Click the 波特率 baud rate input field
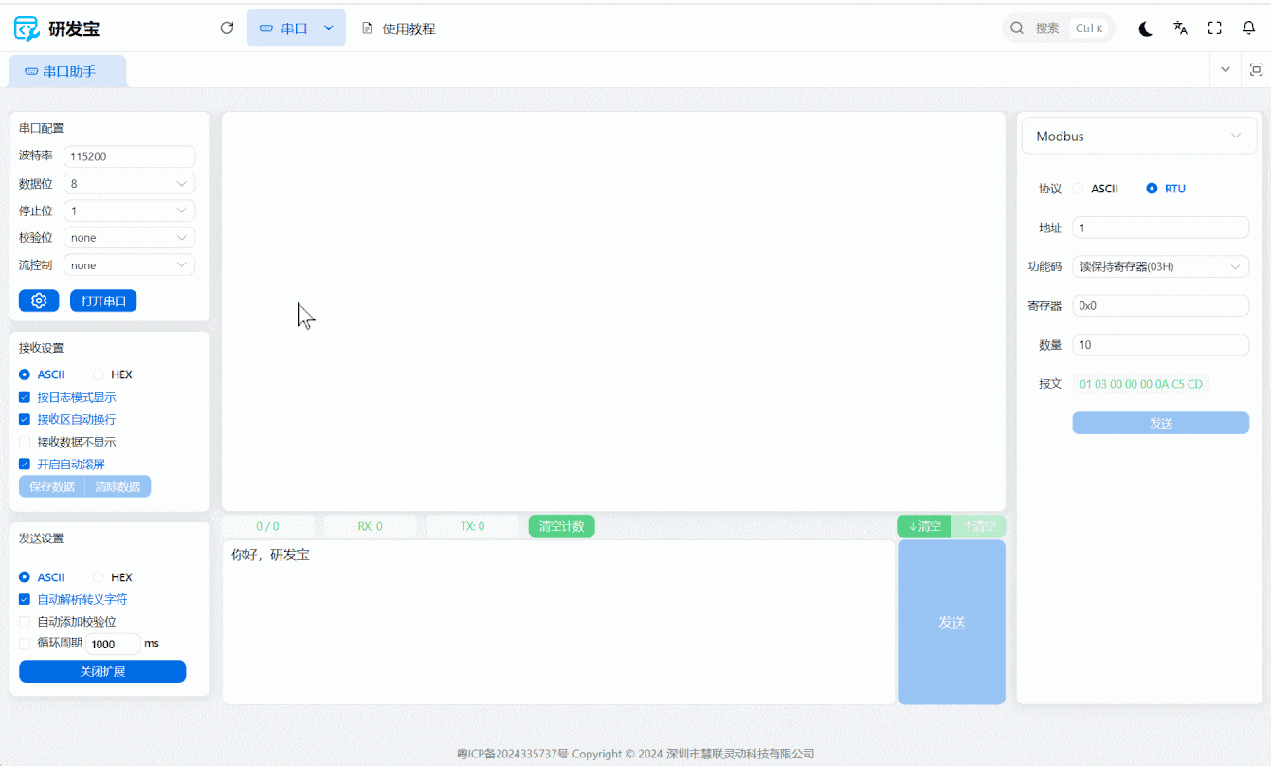Image resolution: width=1271 pixels, height=766 pixels. 129,156
